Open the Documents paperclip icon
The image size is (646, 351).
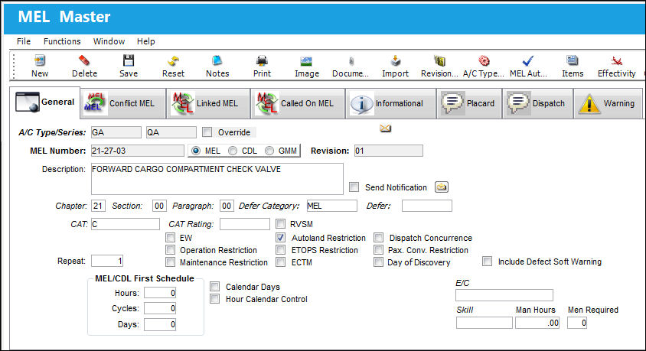coord(351,61)
